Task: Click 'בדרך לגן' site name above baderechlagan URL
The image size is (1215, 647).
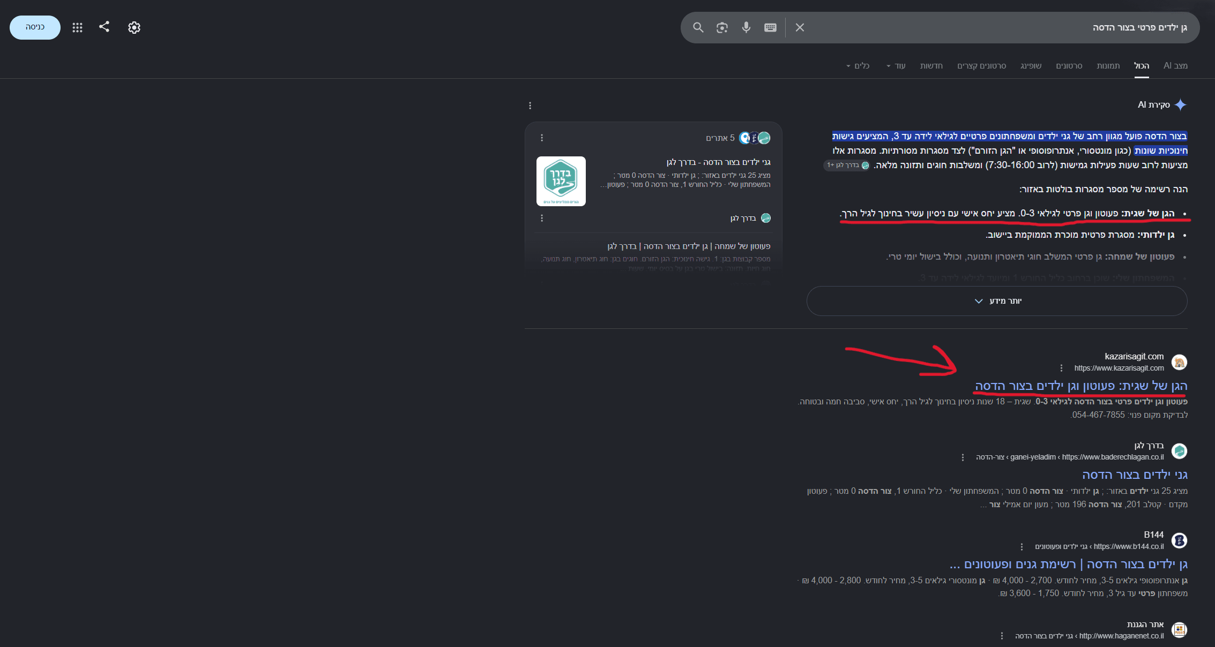Action: point(1149,446)
